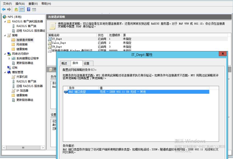The width and height of the screenshot is (233, 159).
Task: Select 更新服务器组 under 模板管理
Action: pos(25,100)
